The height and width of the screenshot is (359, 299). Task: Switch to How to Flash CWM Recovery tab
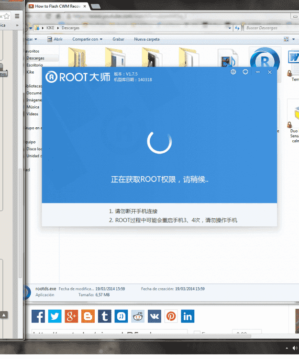57,6
